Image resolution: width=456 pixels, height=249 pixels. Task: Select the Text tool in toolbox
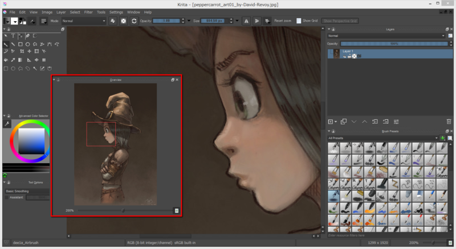pos(13,36)
